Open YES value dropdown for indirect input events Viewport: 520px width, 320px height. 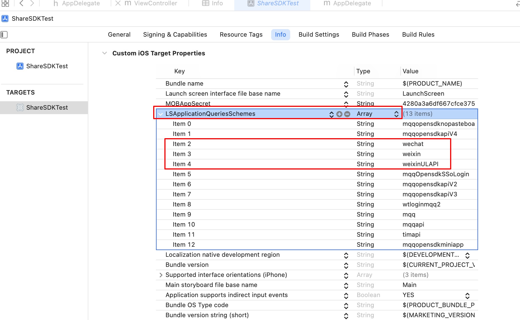tap(467, 295)
